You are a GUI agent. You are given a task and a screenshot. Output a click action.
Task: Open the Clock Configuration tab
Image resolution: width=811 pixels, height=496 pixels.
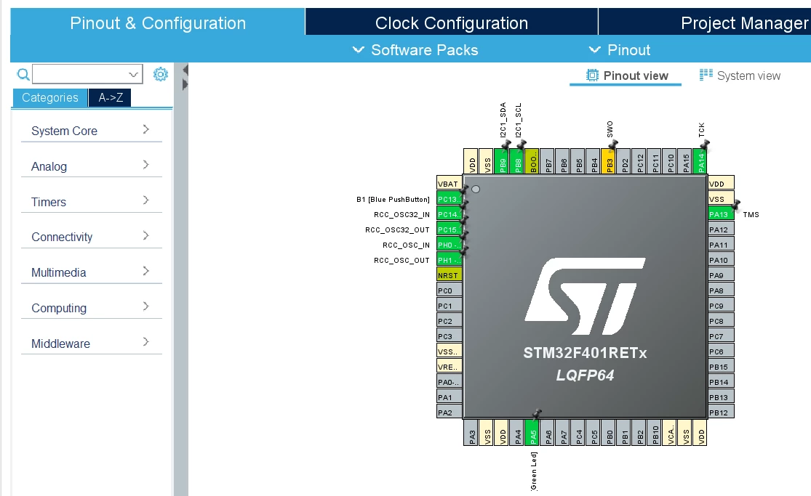[452, 23]
